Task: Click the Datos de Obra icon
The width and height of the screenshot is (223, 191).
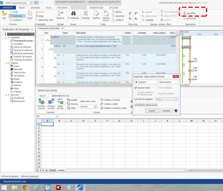Action: (60, 102)
